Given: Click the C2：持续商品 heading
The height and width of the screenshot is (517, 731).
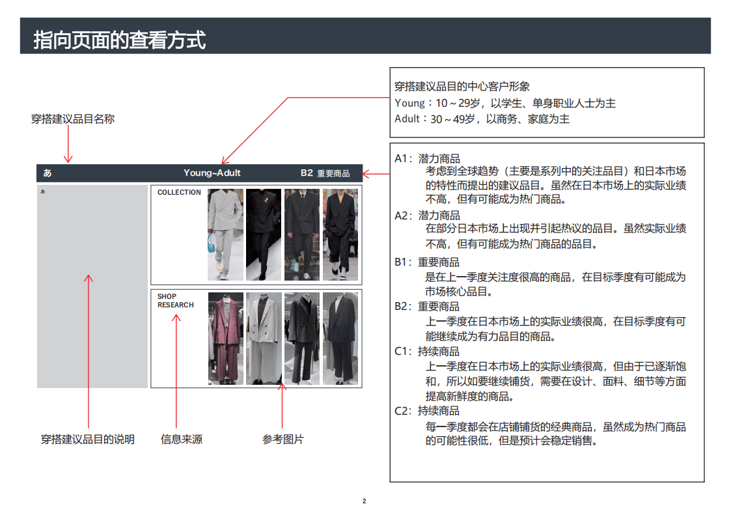Looking at the screenshot, I should click(427, 411).
